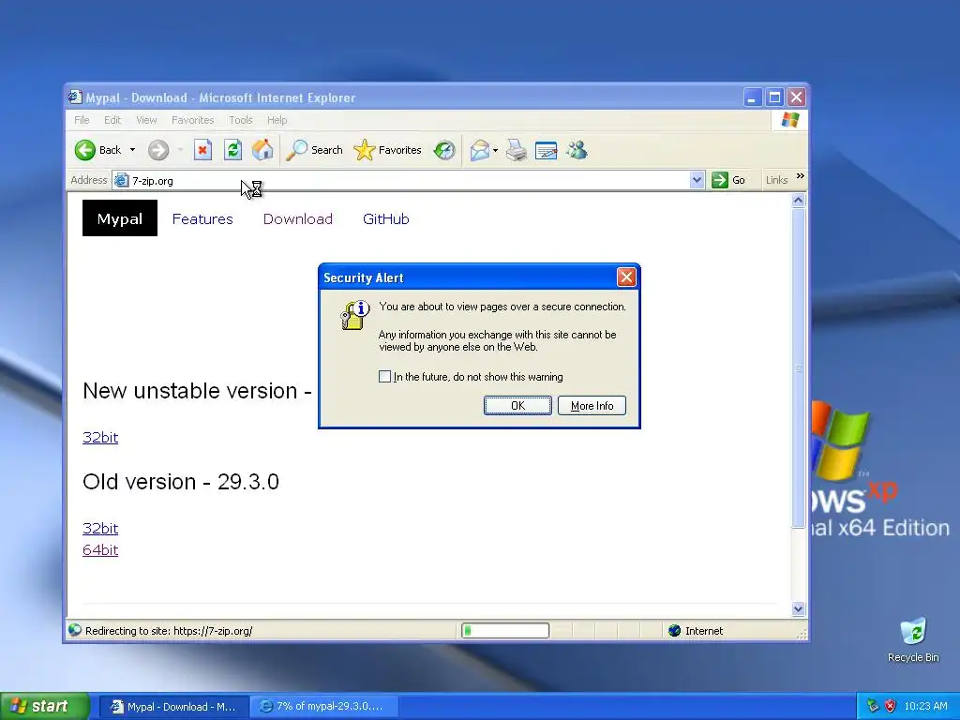Click More Info in Security Alert
This screenshot has width=960, height=720.
click(592, 405)
